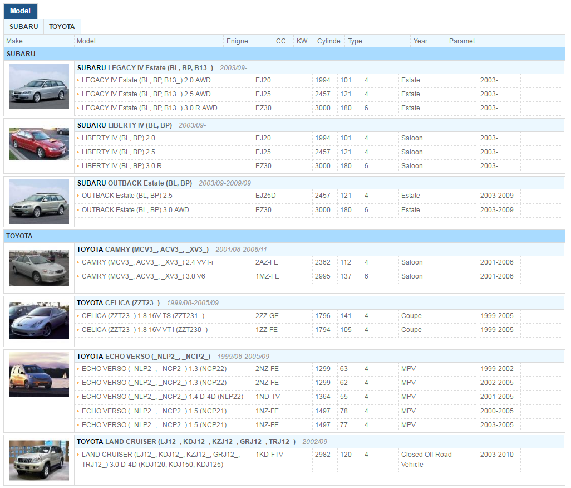Open TOYOTA ECHO VERSO heading link
The height and width of the screenshot is (488, 571).
pos(144,357)
